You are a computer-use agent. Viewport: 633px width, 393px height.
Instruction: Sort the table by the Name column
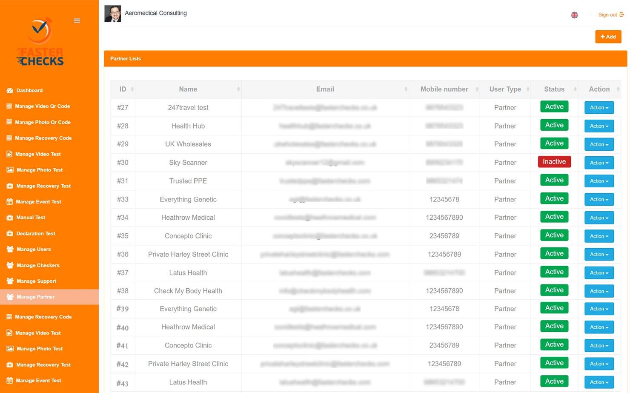point(188,89)
